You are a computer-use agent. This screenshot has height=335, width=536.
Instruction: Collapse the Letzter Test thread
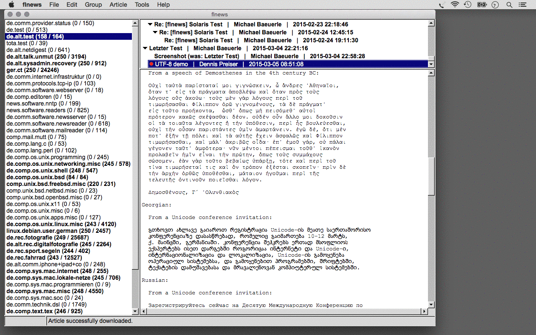pos(145,49)
